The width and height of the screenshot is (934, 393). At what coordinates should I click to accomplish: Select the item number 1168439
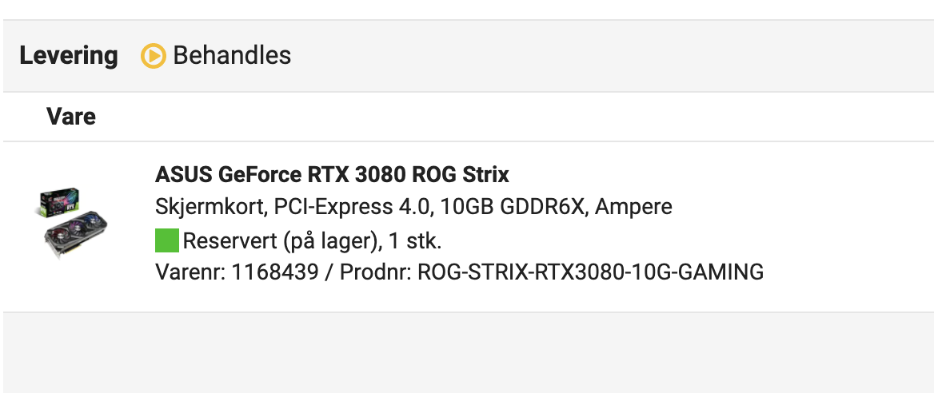tap(274, 272)
